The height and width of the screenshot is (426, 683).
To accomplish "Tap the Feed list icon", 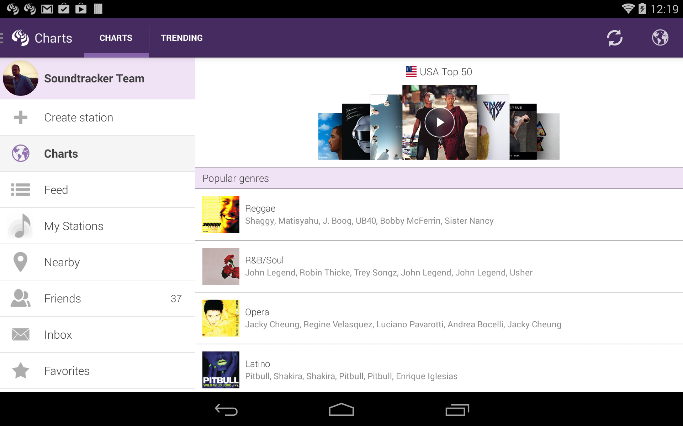I will tap(21, 190).
